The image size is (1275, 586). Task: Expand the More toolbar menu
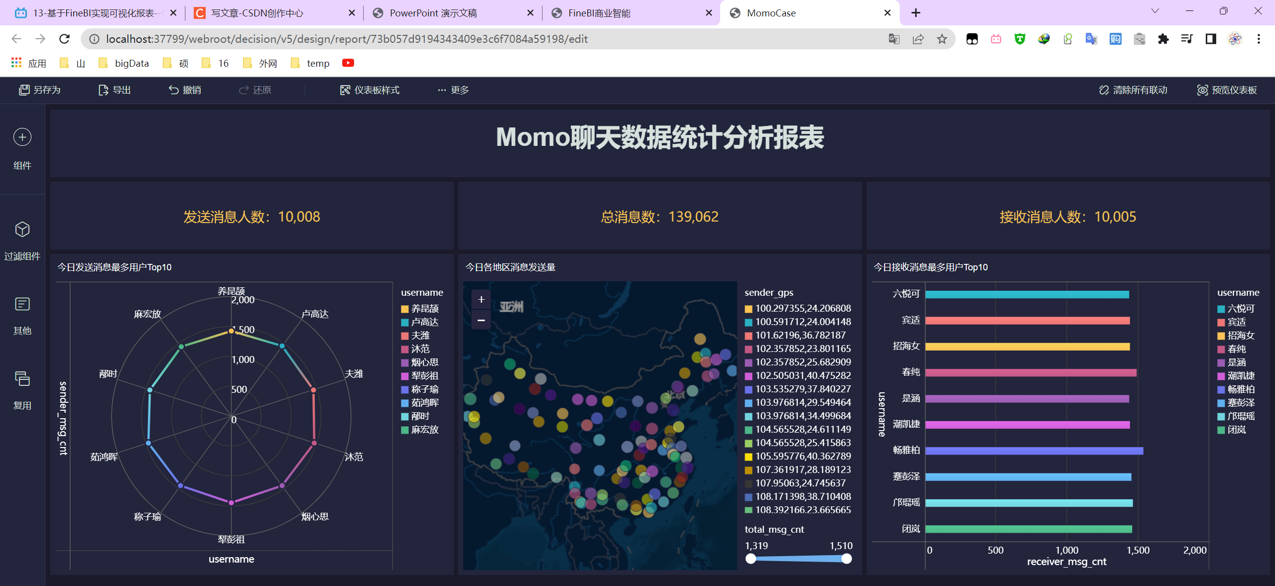[453, 90]
